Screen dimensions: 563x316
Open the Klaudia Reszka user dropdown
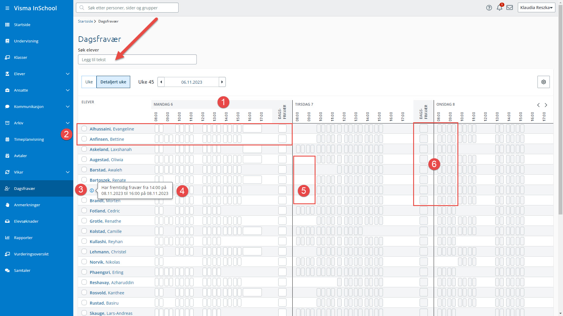536,8
